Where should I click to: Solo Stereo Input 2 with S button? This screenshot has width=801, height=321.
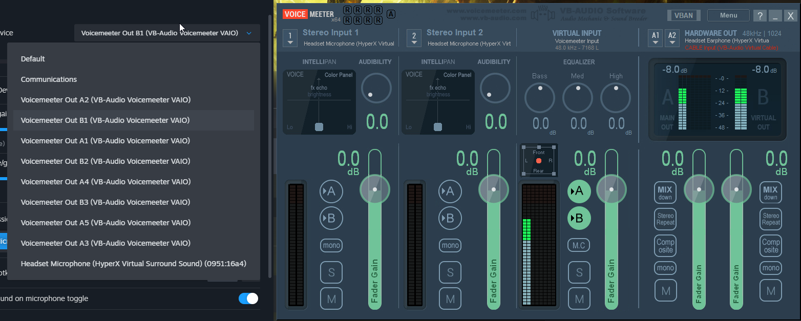(450, 272)
